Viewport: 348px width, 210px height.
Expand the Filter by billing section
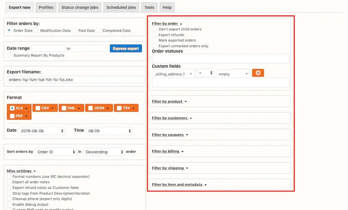tap(168, 151)
